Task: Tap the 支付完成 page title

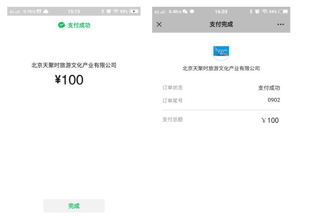Action: 221,24
